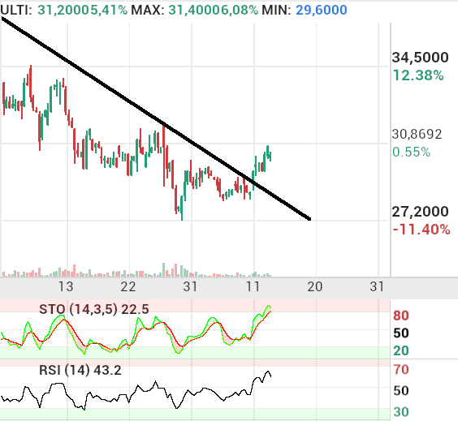Click the stochastic level 20 label

(401, 350)
